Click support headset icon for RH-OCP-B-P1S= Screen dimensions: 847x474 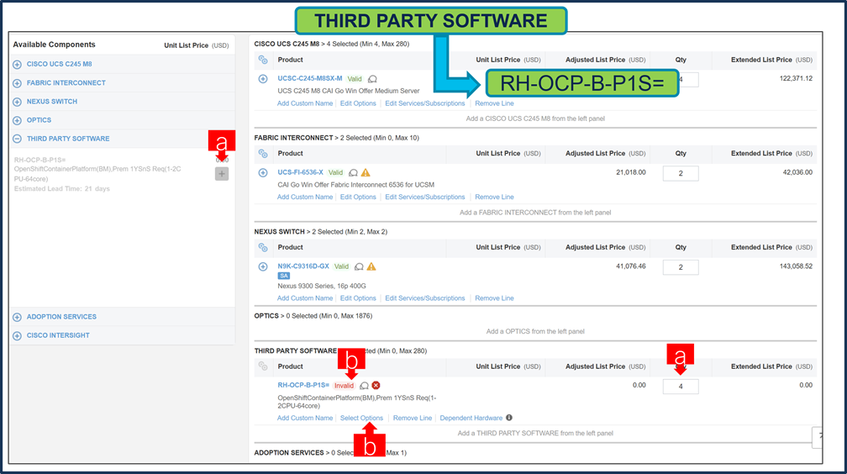pos(364,386)
